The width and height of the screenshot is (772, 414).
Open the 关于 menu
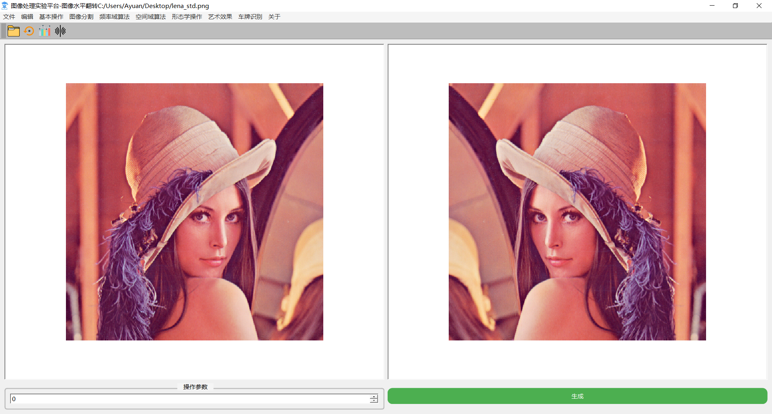pyautogui.click(x=274, y=16)
